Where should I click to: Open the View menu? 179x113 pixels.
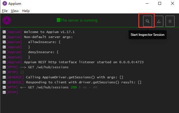coord(15,11)
